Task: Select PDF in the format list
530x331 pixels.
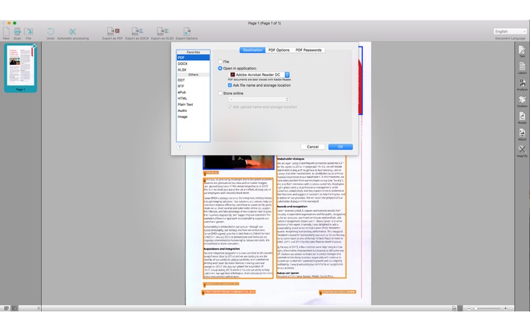Action: [193, 58]
